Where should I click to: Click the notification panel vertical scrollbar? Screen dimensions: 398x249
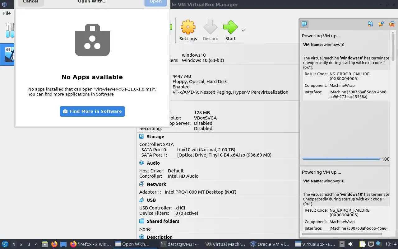pos(393,47)
